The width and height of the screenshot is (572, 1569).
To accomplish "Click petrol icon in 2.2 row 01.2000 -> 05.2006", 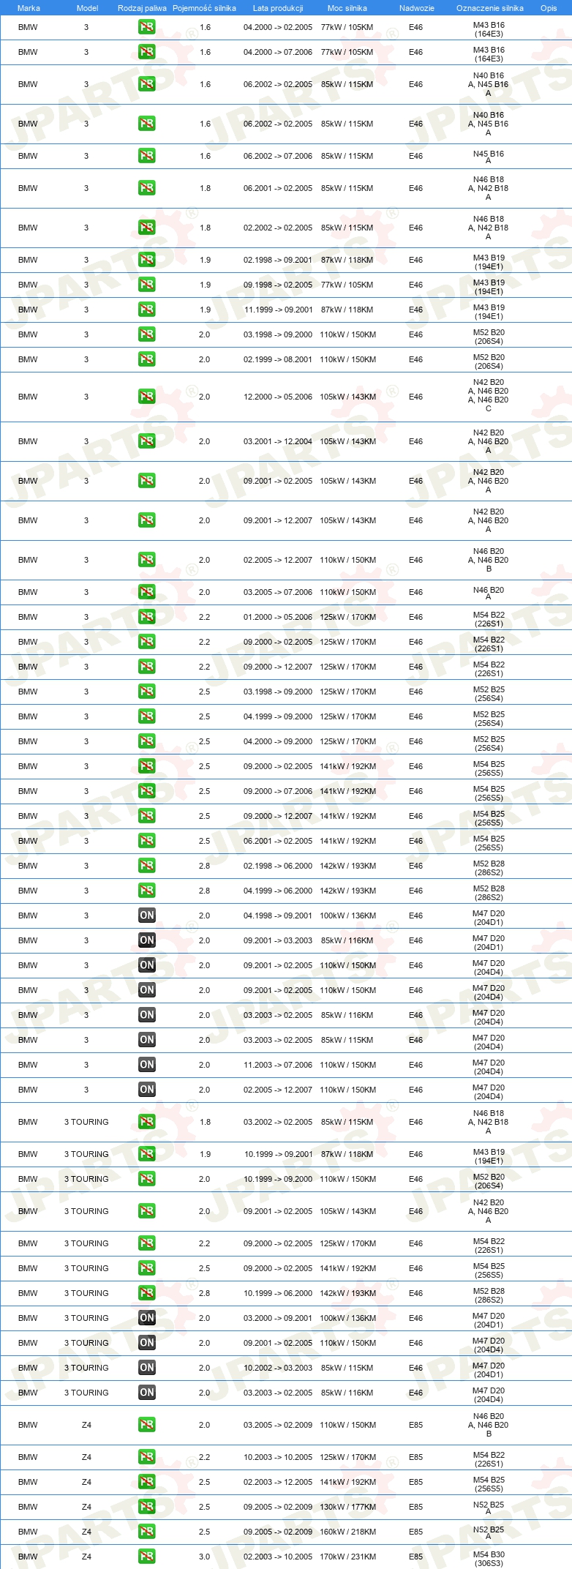I will tap(146, 617).
